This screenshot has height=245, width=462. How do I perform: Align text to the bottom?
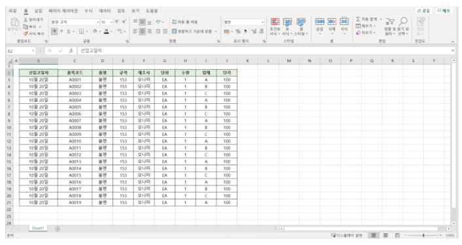(149, 22)
